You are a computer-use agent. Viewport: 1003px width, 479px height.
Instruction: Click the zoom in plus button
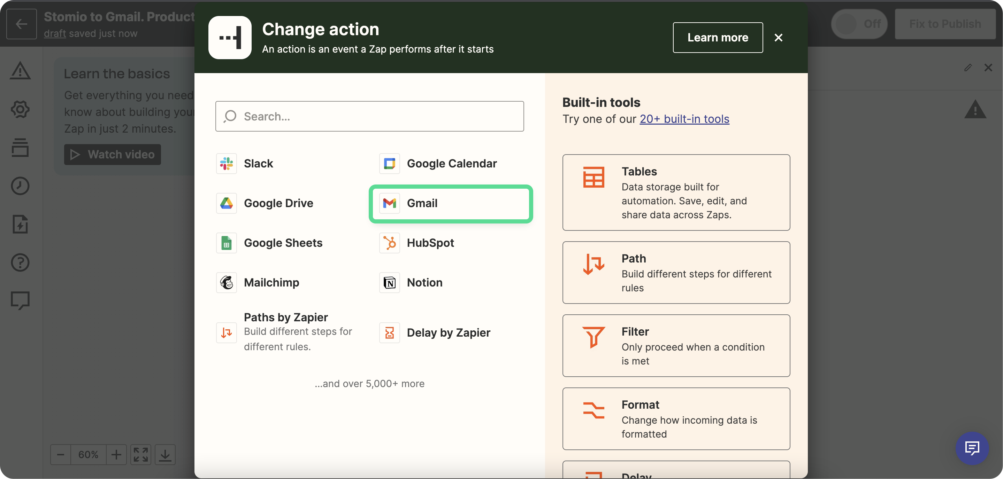[x=116, y=454]
